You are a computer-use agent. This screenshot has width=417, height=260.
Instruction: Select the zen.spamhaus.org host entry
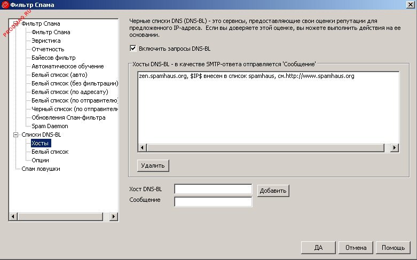[x=246, y=76]
